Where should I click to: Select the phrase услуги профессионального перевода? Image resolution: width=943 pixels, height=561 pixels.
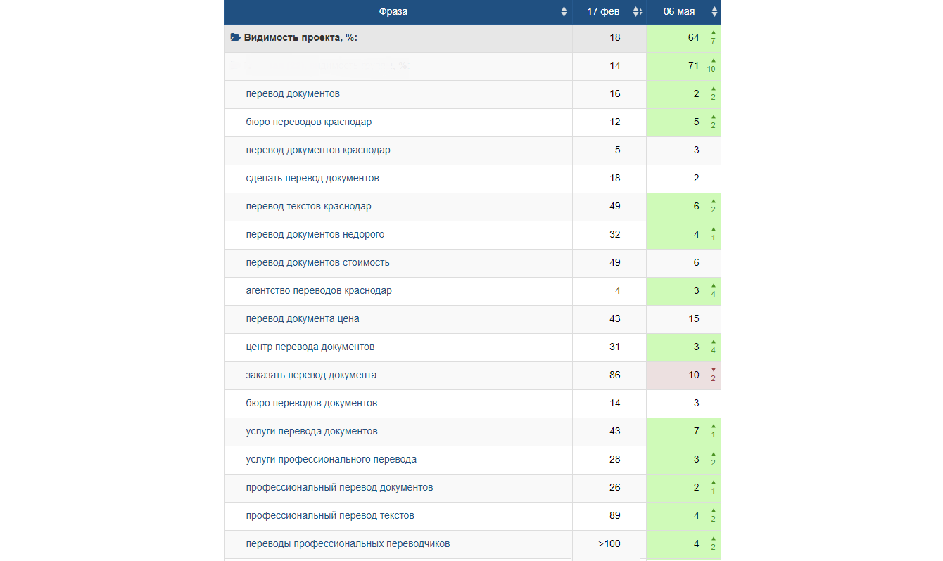tap(331, 460)
